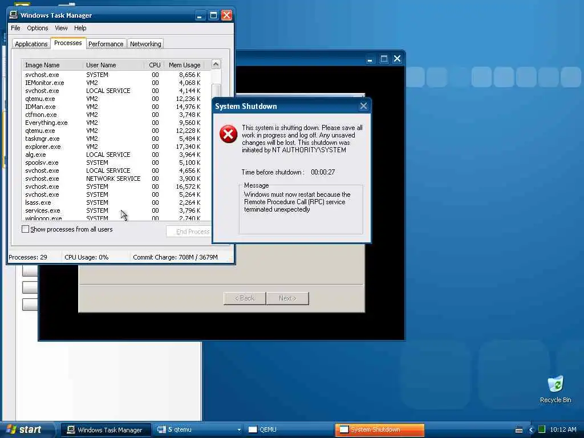Select ctfmon.exe process row
This screenshot has height=438, width=584.
pyautogui.click(x=116, y=115)
